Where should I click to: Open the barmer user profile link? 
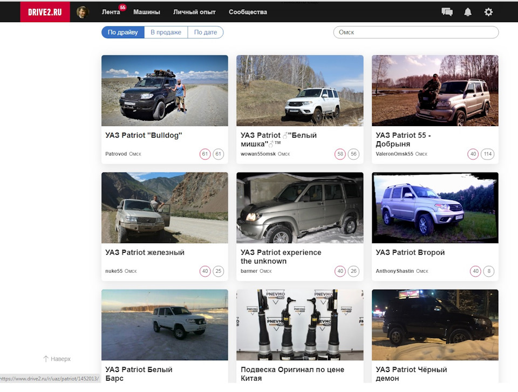pyautogui.click(x=249, y=271)
